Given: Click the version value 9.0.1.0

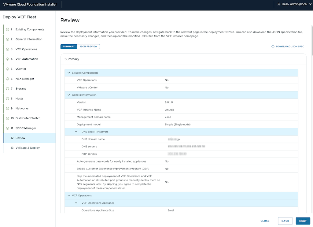Looking at the screenshot, I should point(169,102).
